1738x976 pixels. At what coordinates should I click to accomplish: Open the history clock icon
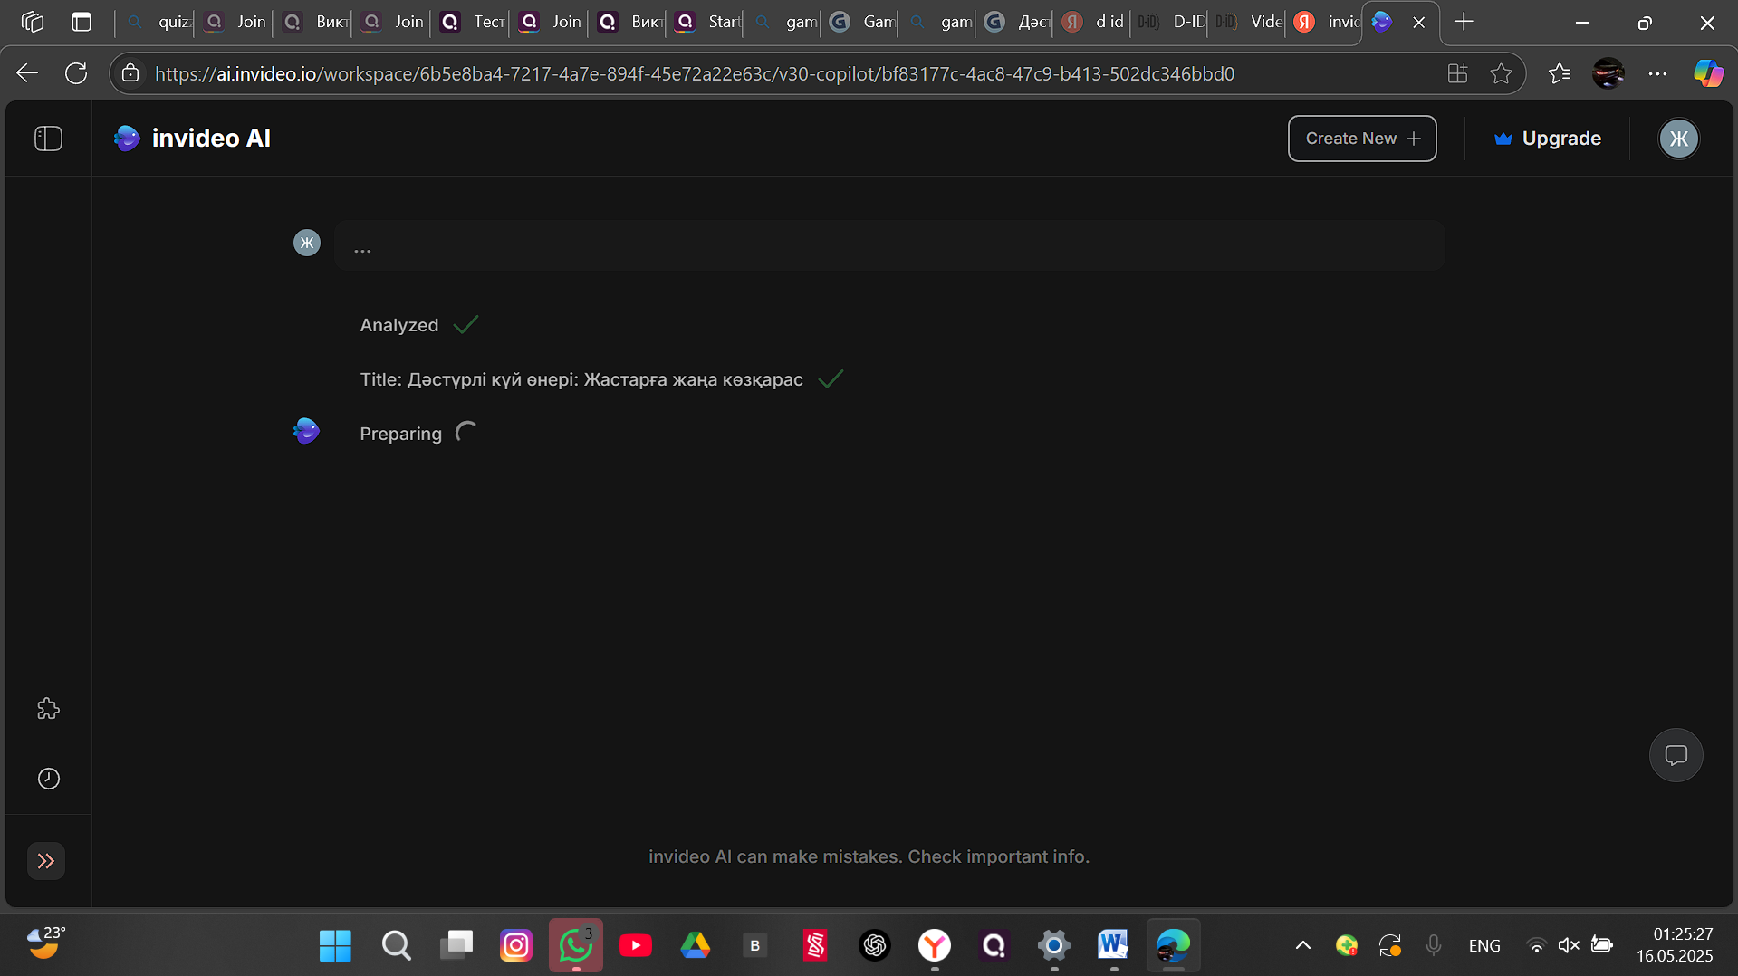(48, 779)
